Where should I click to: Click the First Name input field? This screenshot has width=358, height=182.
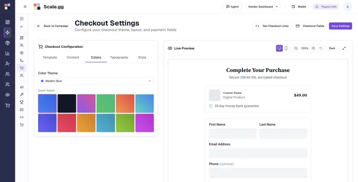coord(233,134)
